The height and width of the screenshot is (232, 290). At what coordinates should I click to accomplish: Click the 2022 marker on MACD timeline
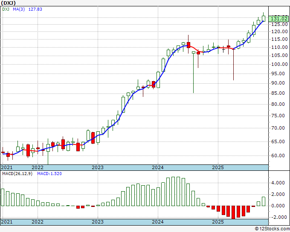click(38, 222)
